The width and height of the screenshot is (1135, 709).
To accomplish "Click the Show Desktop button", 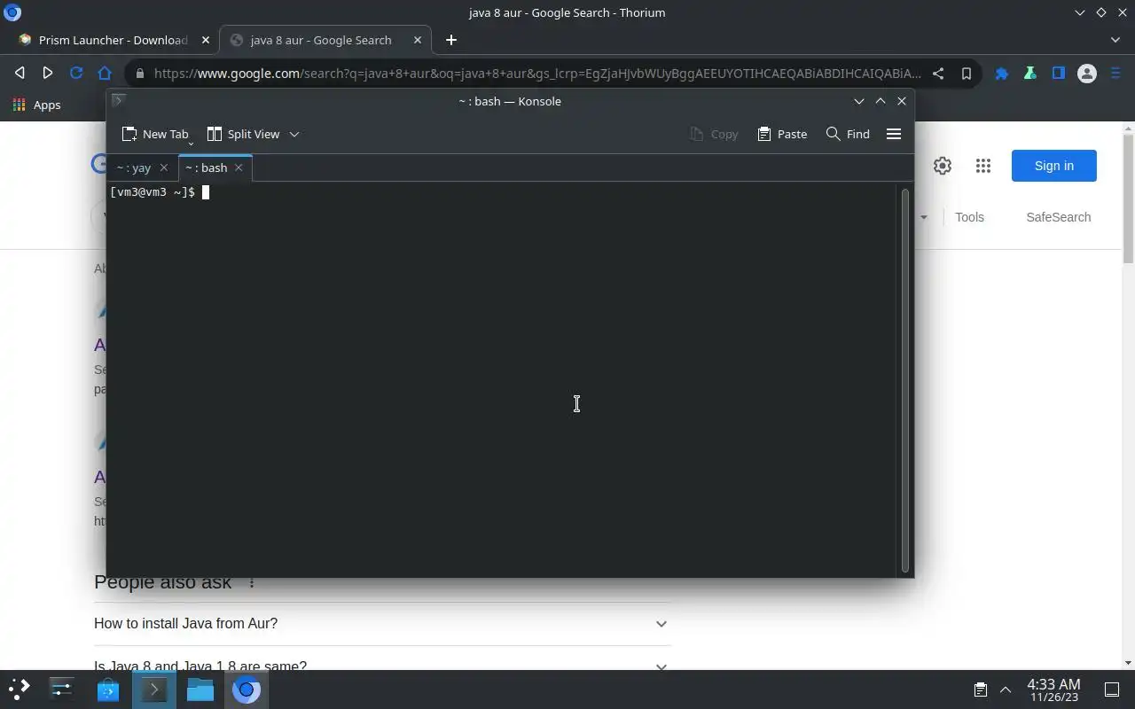I will (x=1112, y=690).
